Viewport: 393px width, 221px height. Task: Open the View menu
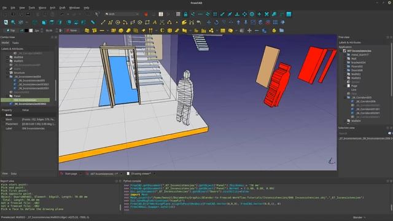(22, 8)
